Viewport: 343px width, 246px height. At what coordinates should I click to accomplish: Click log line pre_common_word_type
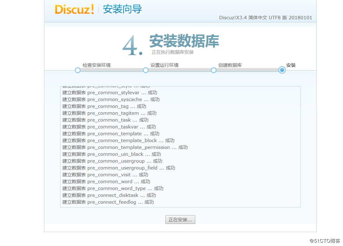[113, 188]
